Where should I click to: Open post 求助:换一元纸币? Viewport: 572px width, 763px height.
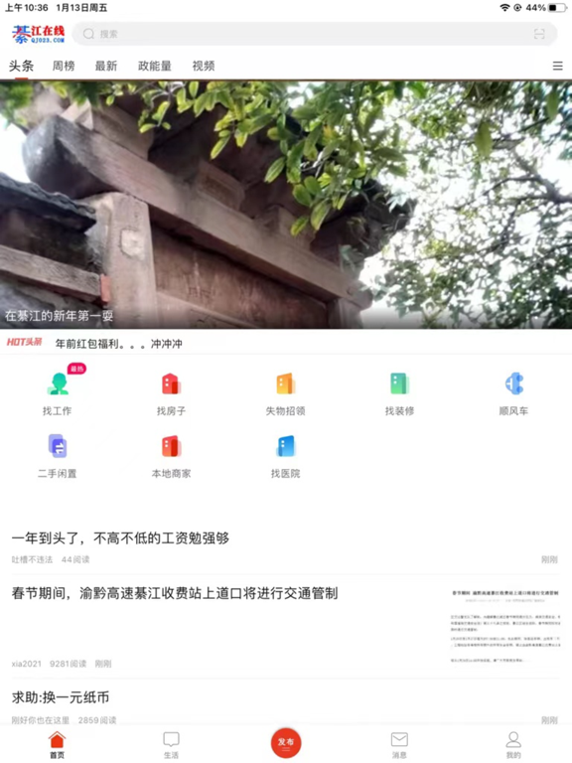pyautogui.click(x=61, y=697)
